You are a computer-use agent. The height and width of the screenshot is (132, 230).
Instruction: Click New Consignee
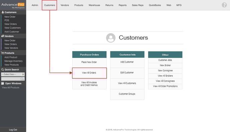click(165, 71)
